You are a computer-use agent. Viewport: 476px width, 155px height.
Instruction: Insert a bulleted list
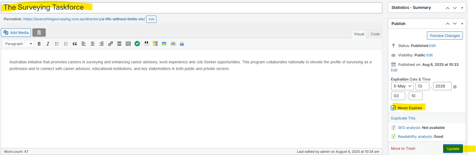click(x=57, y=44)
